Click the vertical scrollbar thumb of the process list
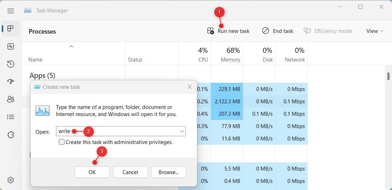This screenshot has height=190, width=392. pyautogui.click(x=388, y=76)
